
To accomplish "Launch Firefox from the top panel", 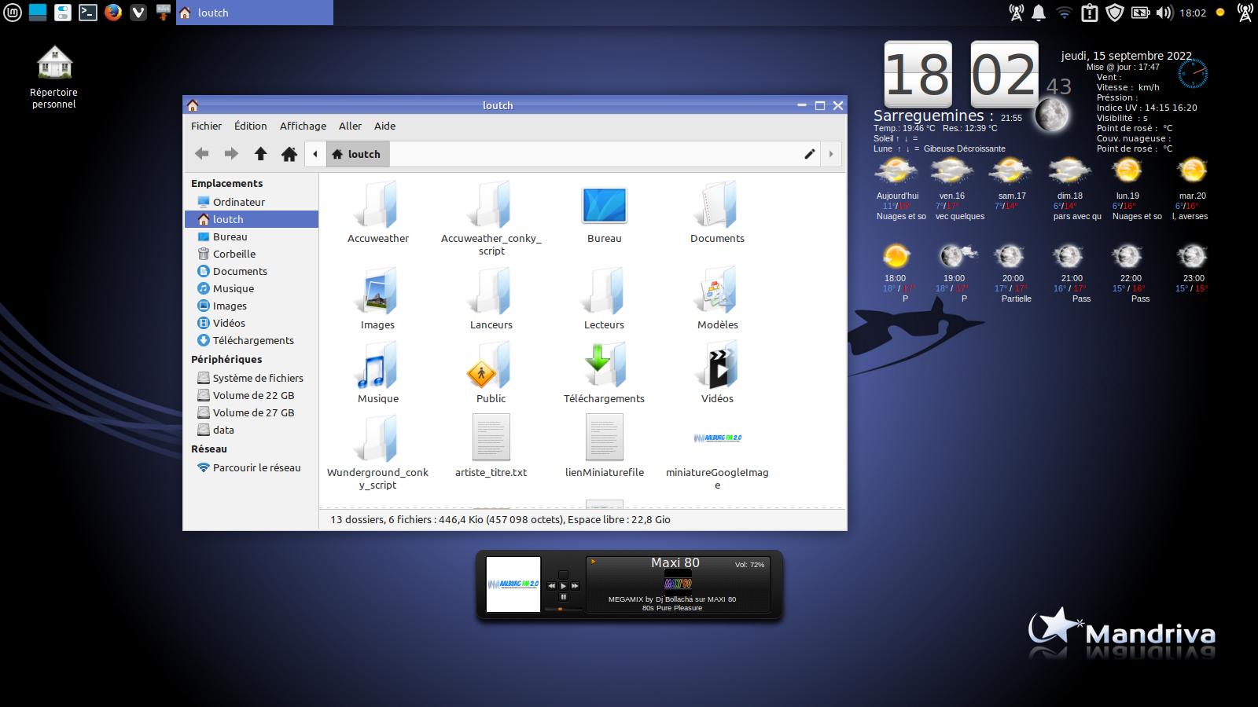I will tap(112, 13).
